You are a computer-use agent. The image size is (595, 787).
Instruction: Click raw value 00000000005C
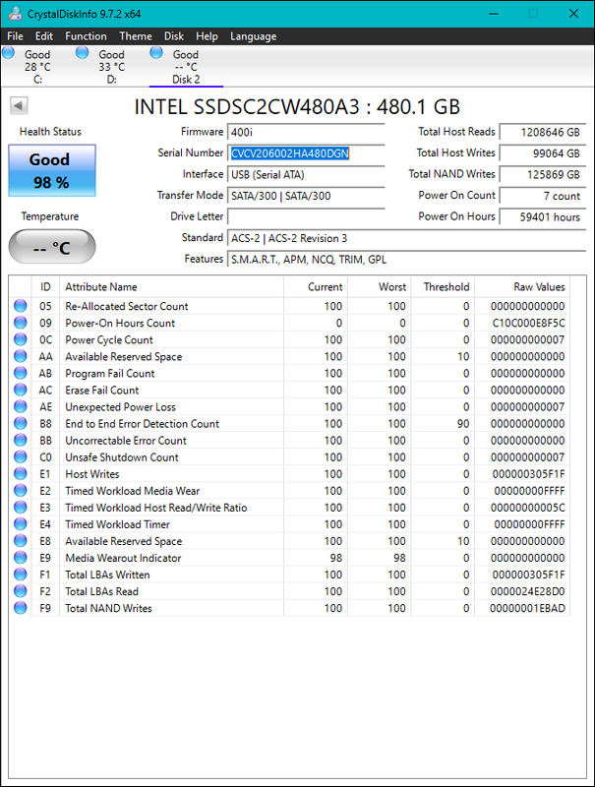(527, 508)
